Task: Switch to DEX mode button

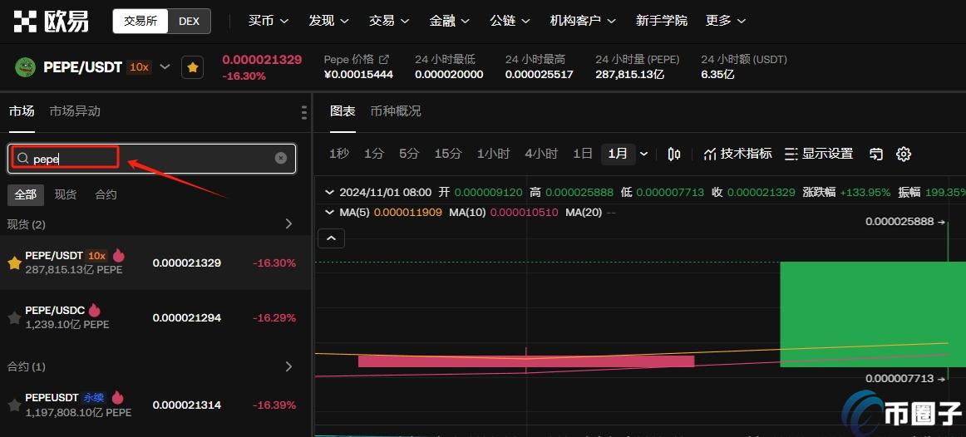Action: click(x=189, y=21)
